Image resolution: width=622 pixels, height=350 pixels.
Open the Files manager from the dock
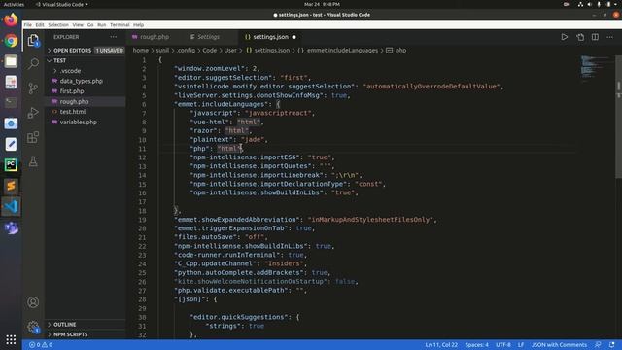click(11, 61)
